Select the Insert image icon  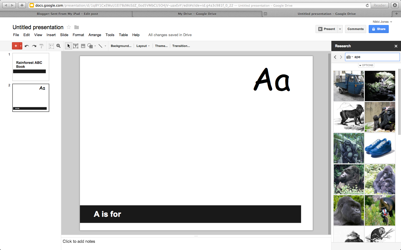[83, 46]
